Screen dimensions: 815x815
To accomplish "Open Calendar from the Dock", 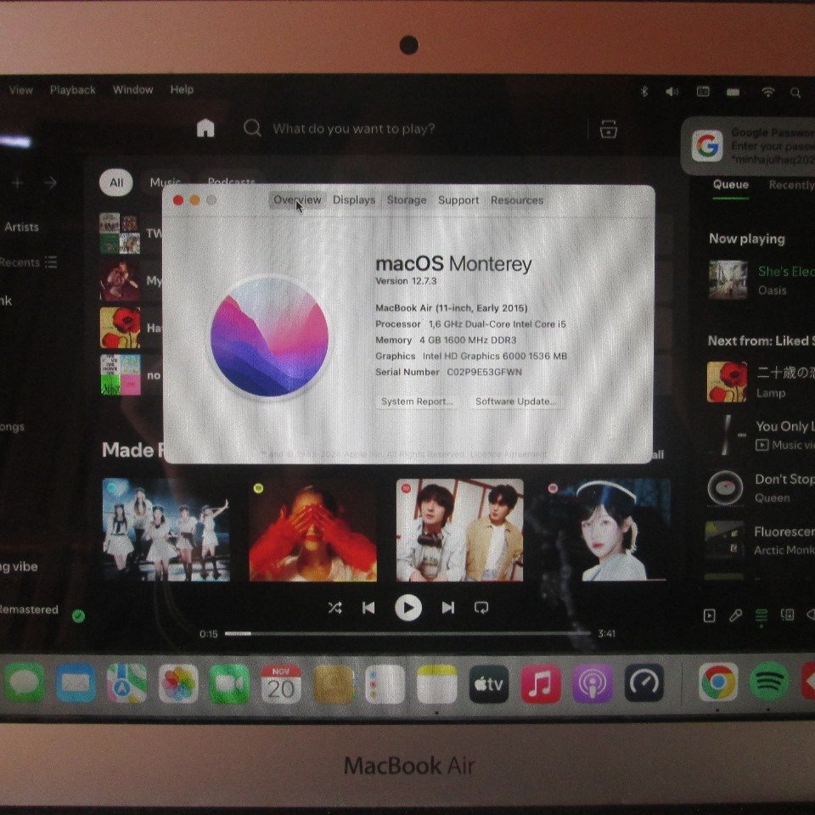I will coord(281,683).
